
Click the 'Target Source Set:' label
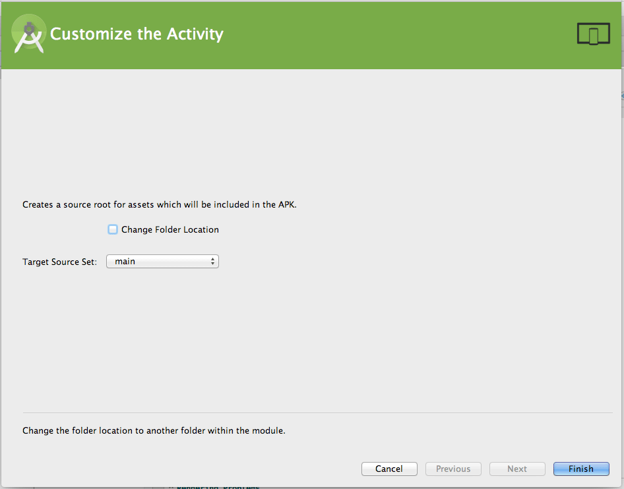point(59,262)
